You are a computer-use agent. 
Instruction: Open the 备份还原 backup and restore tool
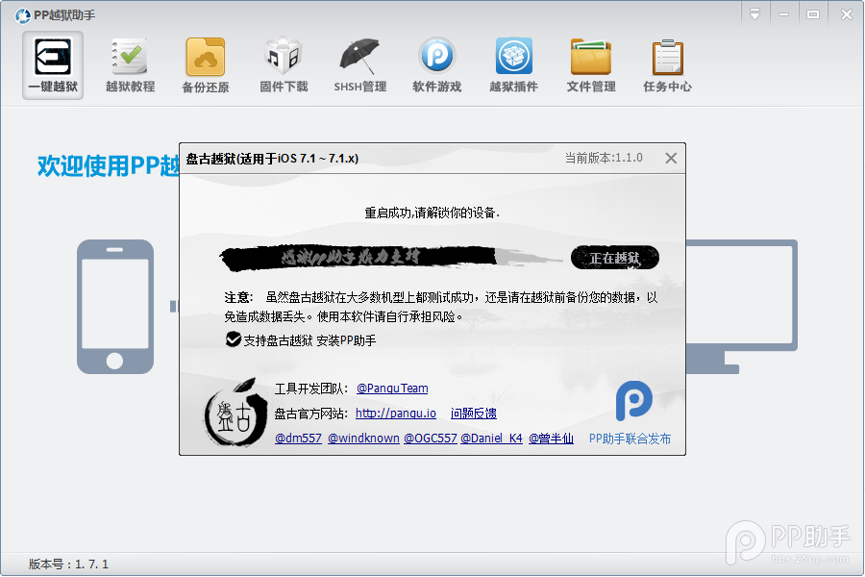[206, 63]
